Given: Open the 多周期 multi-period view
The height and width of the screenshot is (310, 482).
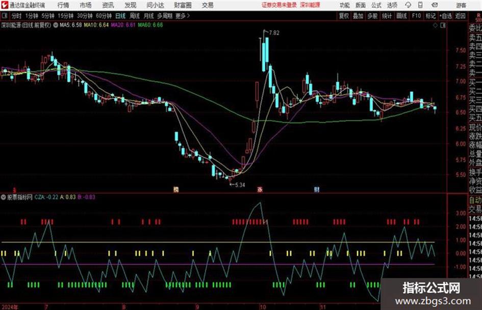Looking at the screenshot, I should pyautogui.click(x=165, y=16).
